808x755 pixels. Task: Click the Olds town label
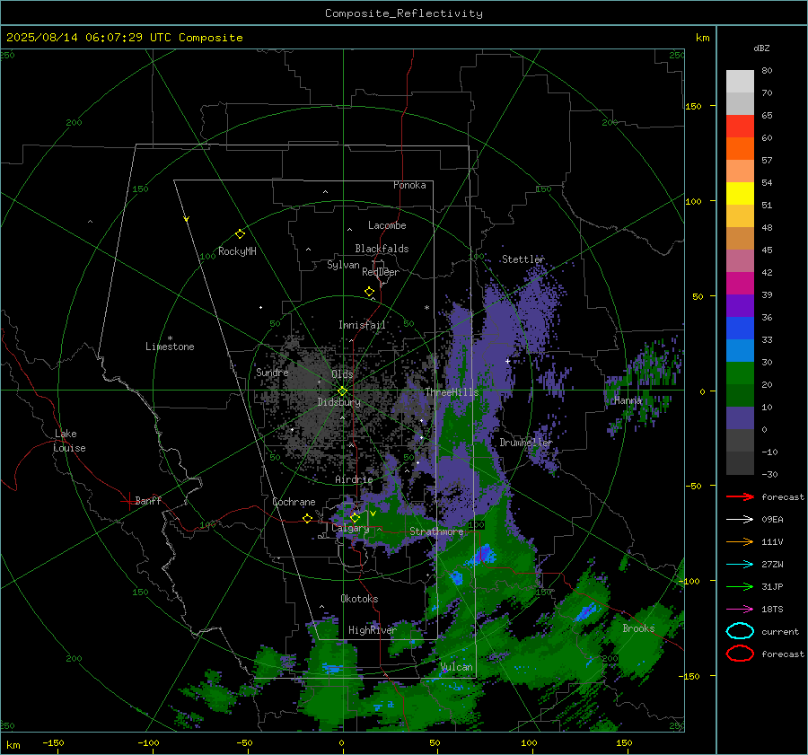tap(342, 374)
